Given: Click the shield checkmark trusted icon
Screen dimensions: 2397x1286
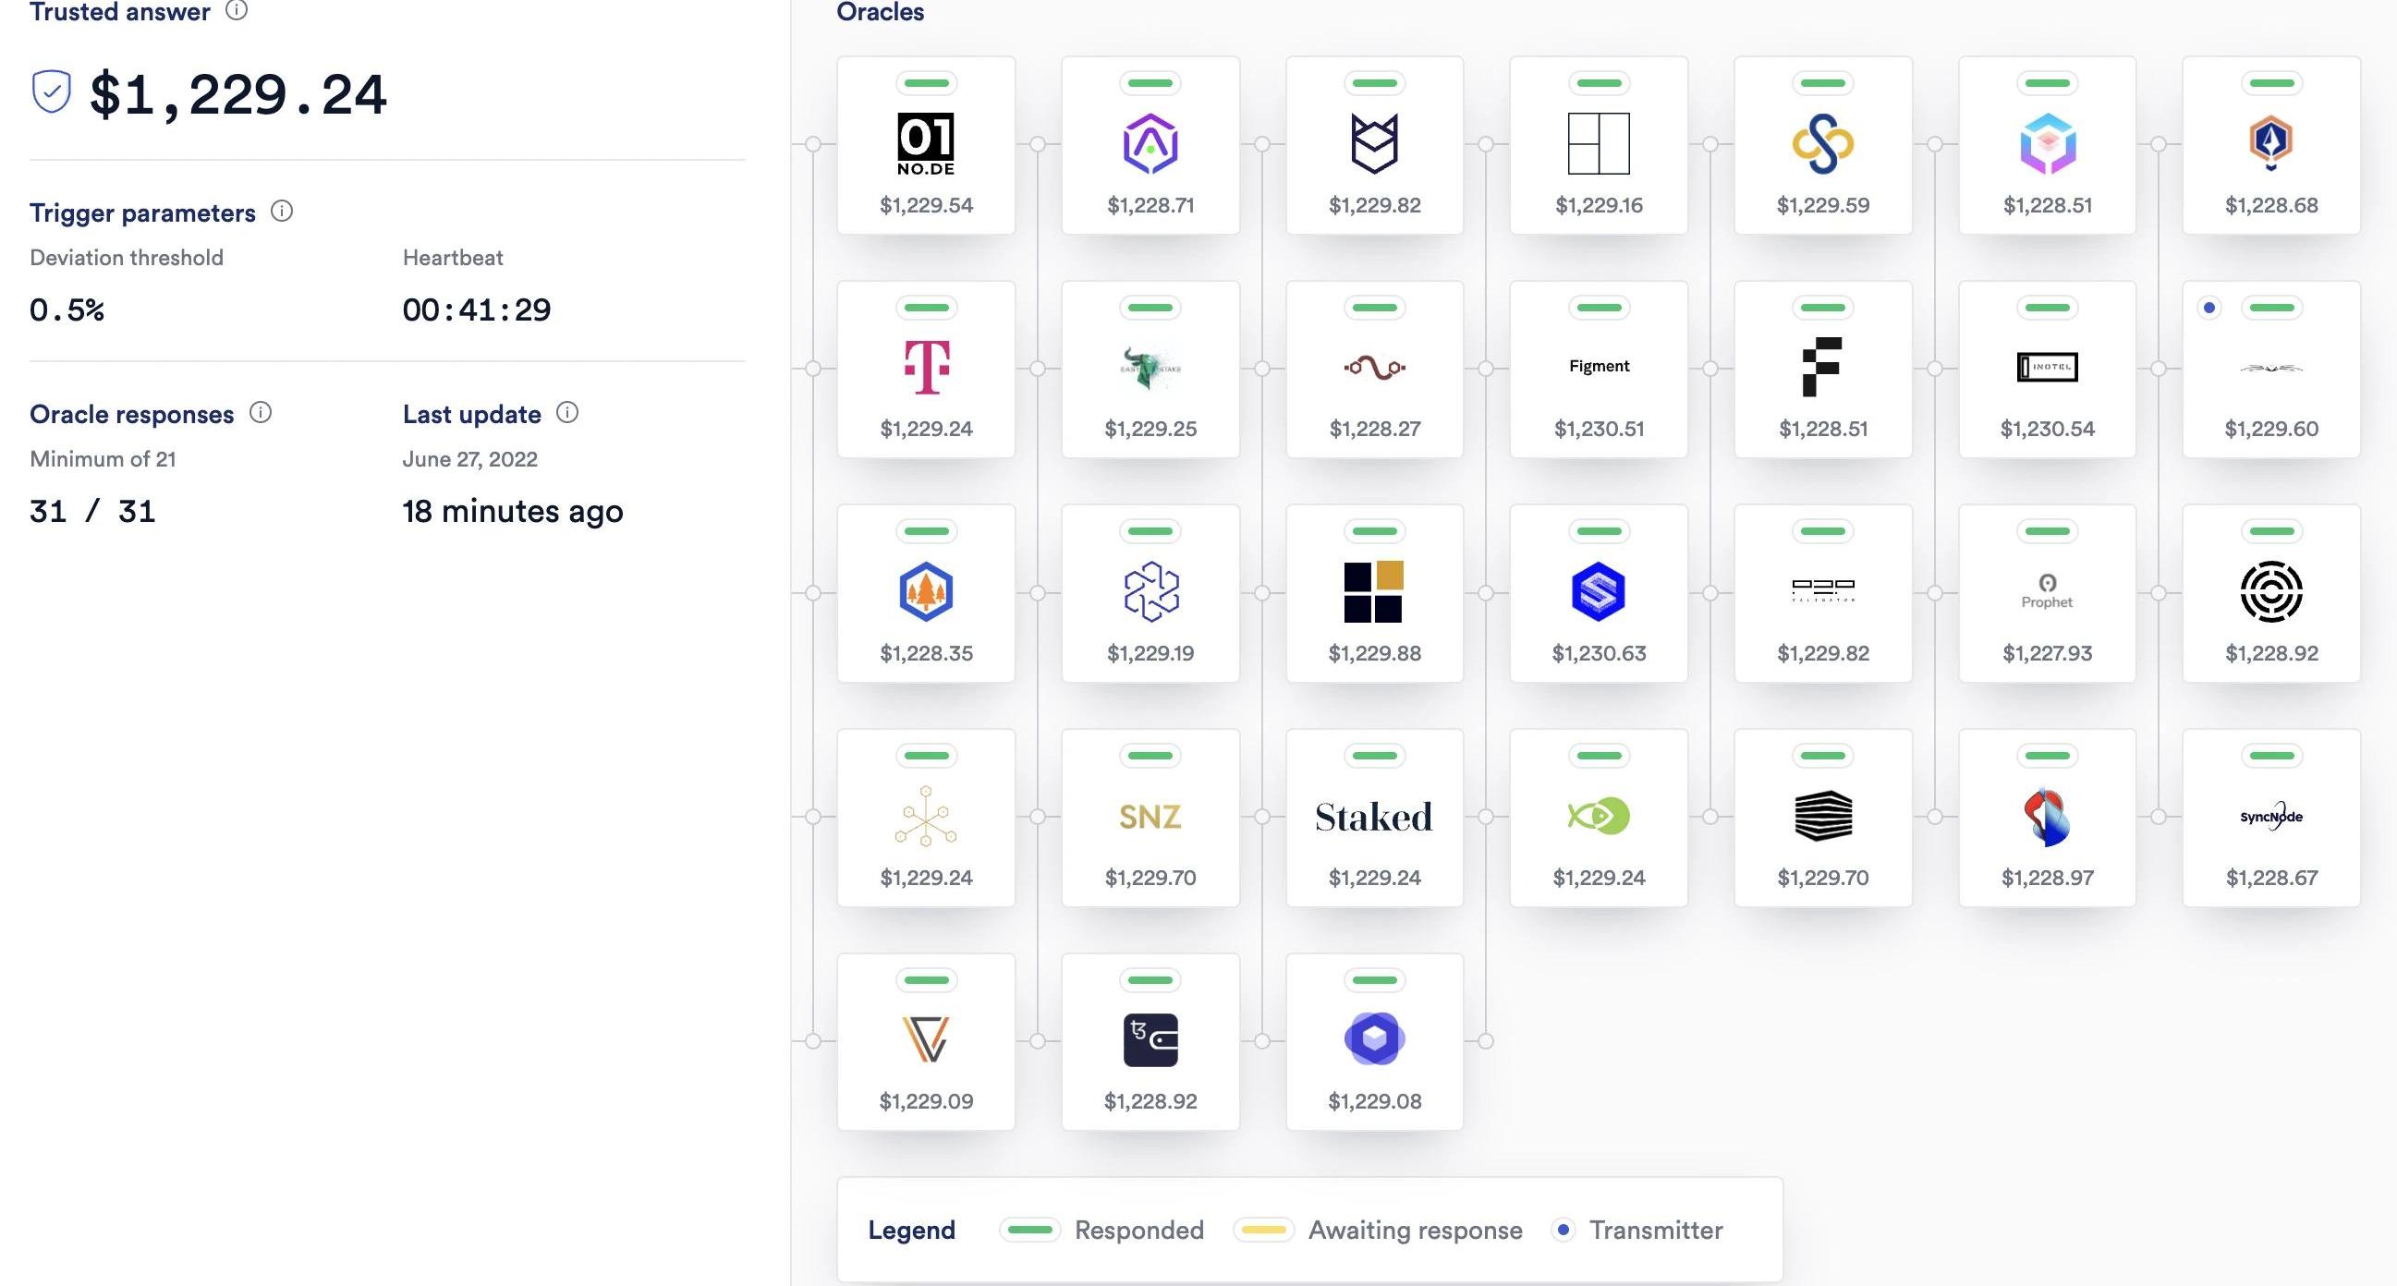Looking at the screenshot, I should coord(51,92).
